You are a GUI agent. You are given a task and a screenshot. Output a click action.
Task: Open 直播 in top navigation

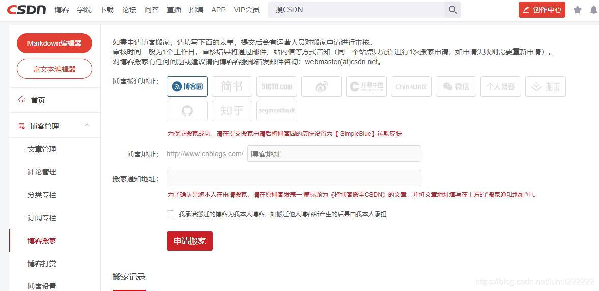coord(174,10)
